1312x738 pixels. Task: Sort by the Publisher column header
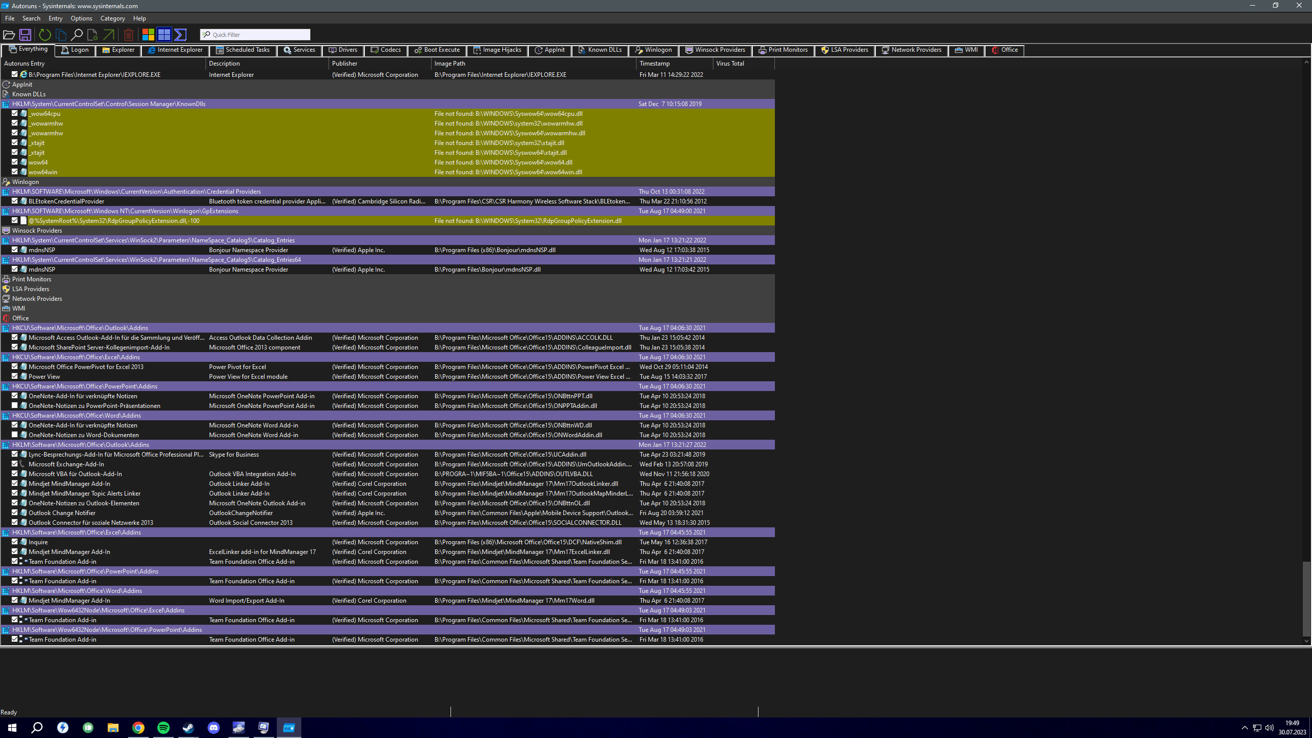(x=344, y=64)
